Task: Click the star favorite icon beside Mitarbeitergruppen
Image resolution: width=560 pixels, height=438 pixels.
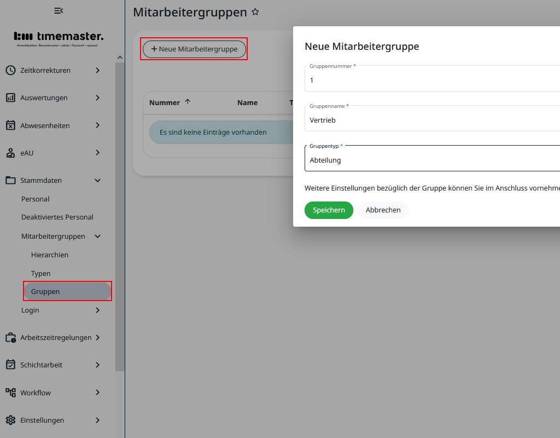Action: coord(255,12)
